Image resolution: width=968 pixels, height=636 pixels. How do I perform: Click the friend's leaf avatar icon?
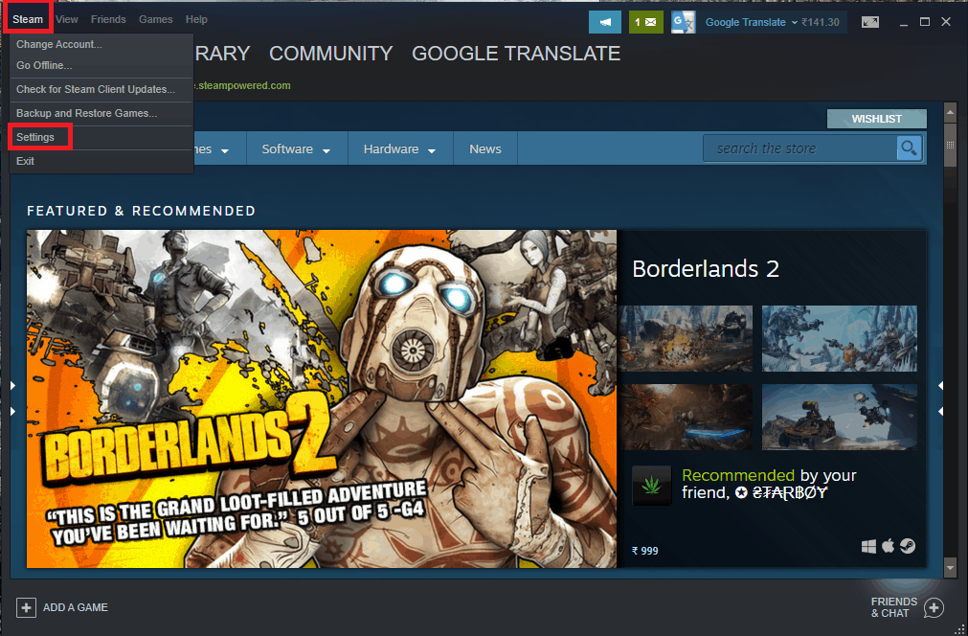[x=652, y=486]
